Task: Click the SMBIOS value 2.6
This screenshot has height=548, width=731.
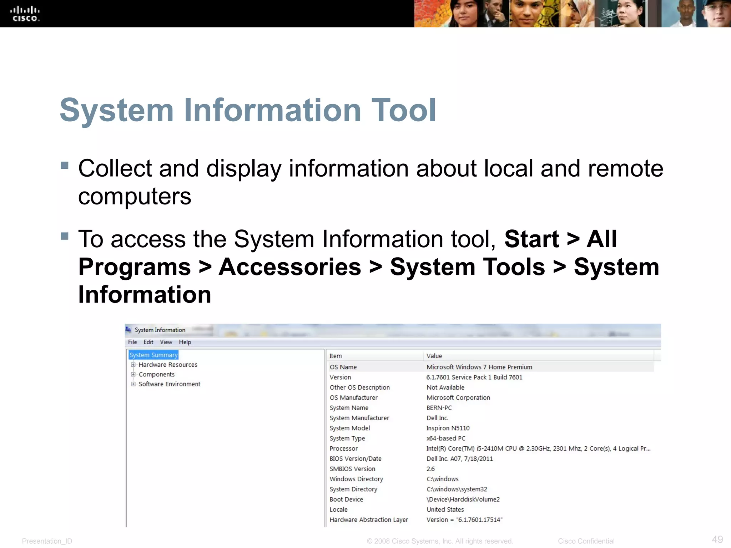Action: [430, 469]
